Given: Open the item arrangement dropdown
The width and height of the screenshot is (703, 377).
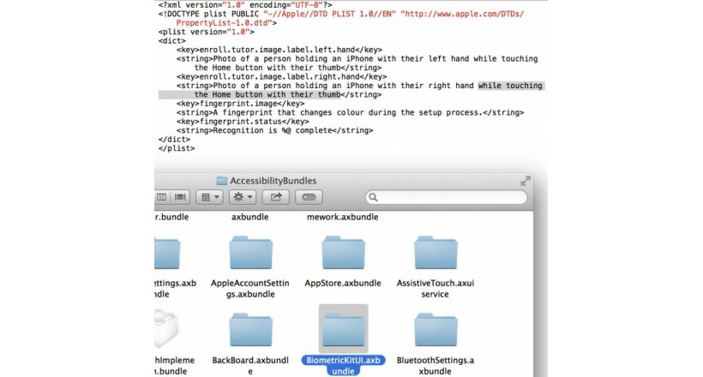Looking at the screenshot, I should point(209,197).
